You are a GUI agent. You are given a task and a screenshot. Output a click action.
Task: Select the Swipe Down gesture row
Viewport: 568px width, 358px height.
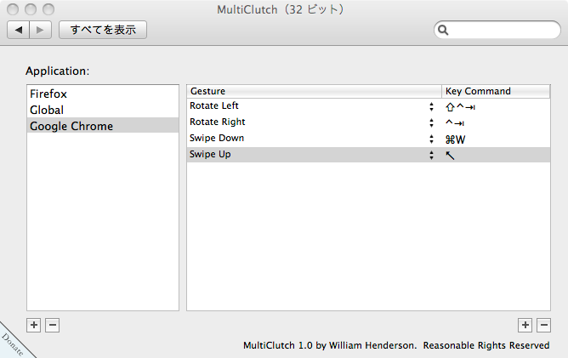pos(368,139)
